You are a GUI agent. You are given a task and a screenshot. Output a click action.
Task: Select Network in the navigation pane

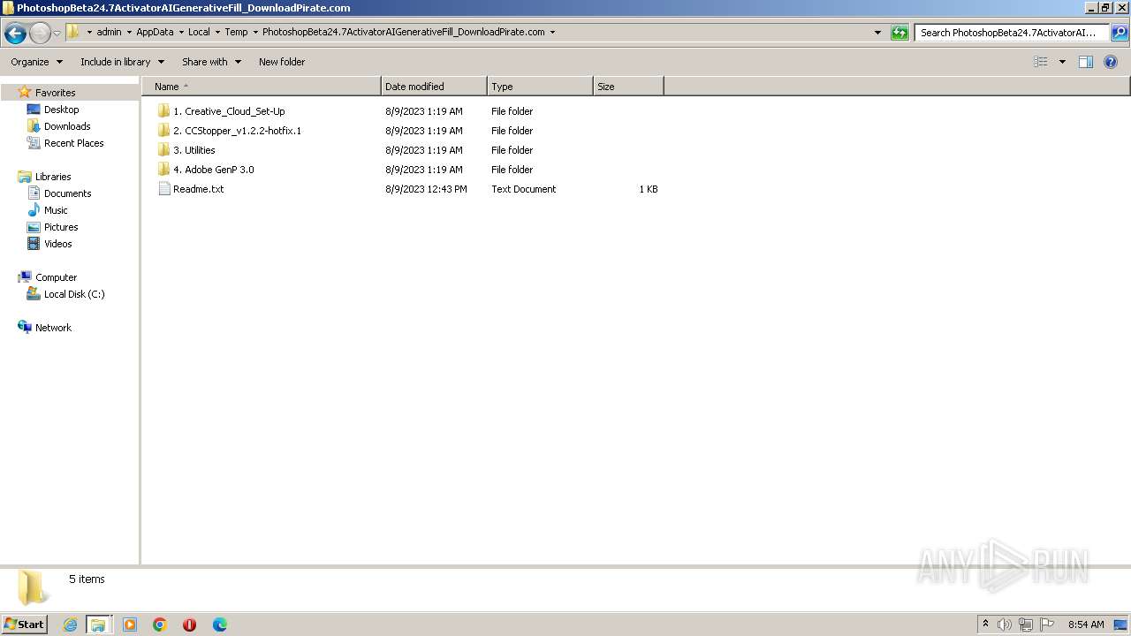tap(53, 328)
